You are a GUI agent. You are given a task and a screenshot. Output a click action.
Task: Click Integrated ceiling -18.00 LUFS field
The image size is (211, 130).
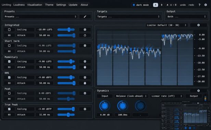click(x=45, y=29)
